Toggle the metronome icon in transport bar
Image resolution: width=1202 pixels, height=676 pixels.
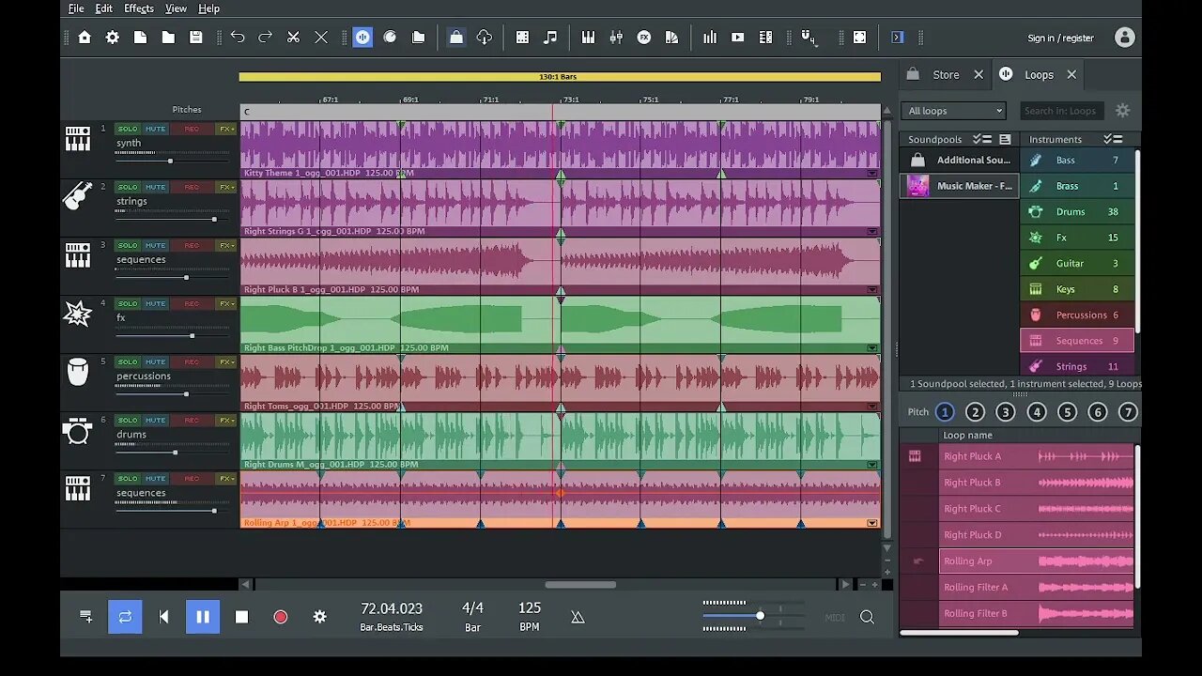[x=578, y=617]
